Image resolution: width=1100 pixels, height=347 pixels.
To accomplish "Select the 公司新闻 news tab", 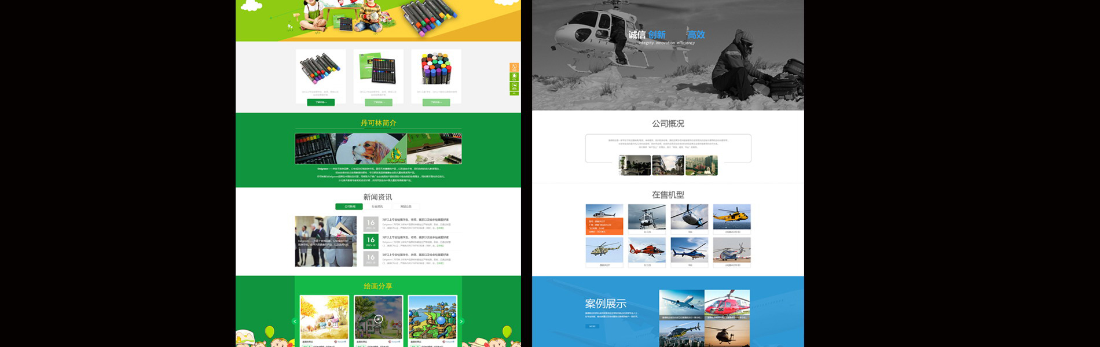I will click(x=349, y=206).
